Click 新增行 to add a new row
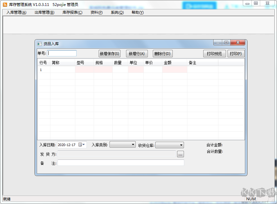Screen dimensions: 277x204 tap(137, 53)
